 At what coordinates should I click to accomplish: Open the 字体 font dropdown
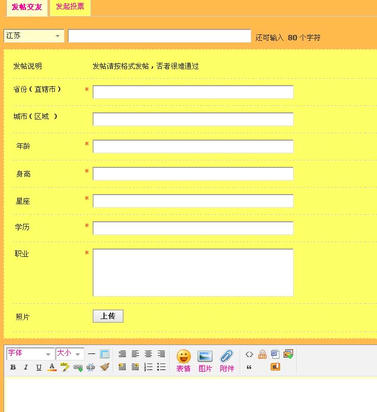click(31, 353)
